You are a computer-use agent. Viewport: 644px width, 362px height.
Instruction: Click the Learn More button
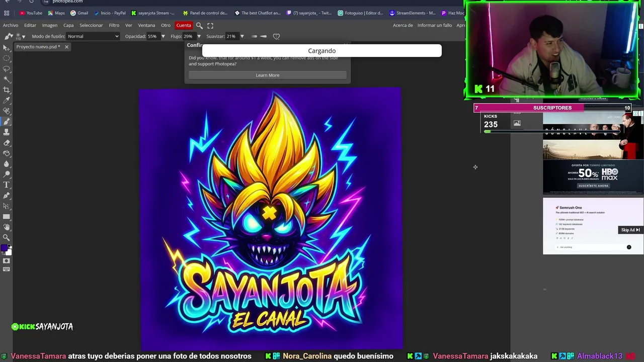click(x=268, y=75)
